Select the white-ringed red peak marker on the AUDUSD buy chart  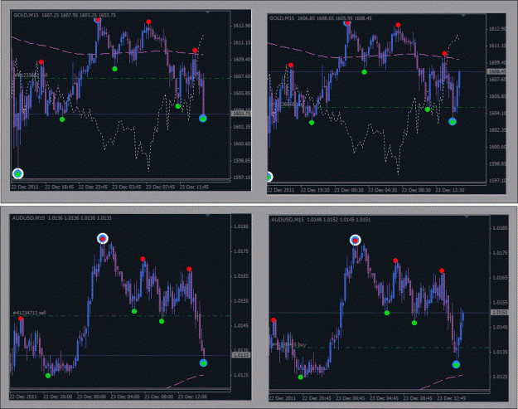(355, 240)
